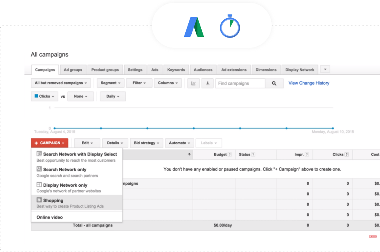Click the magnifier search button
This screenshot has height=252, width=380.
[274, 83]
